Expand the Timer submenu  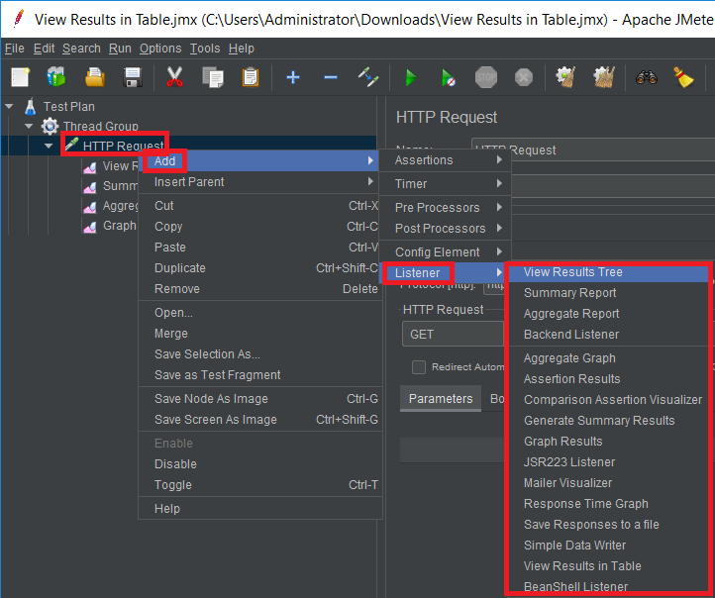[x=445, y=184]
